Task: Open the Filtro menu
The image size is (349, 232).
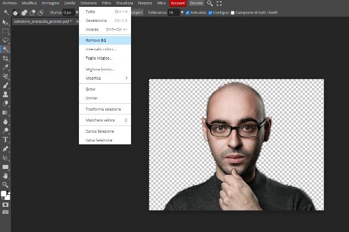Action: click(x=106, y=3)
